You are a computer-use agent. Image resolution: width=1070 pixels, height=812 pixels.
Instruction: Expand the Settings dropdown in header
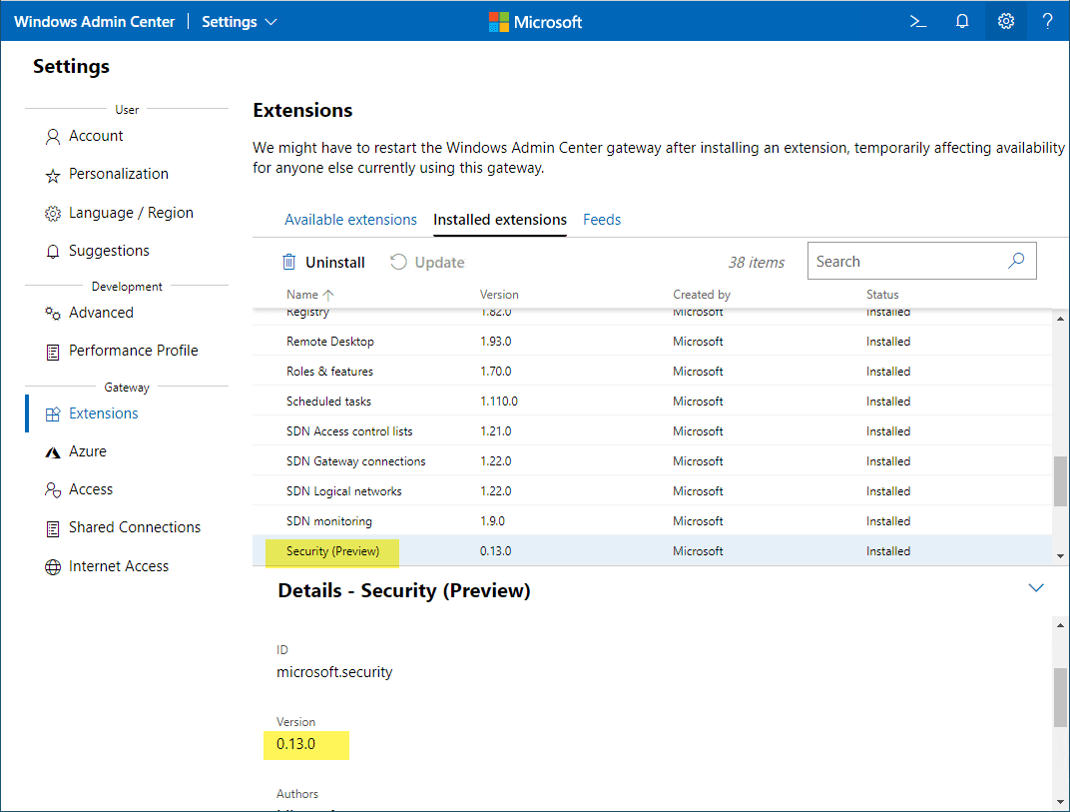[240, 21]
